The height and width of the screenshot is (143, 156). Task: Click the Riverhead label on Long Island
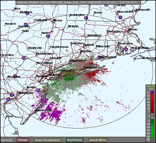click(90, 67)
